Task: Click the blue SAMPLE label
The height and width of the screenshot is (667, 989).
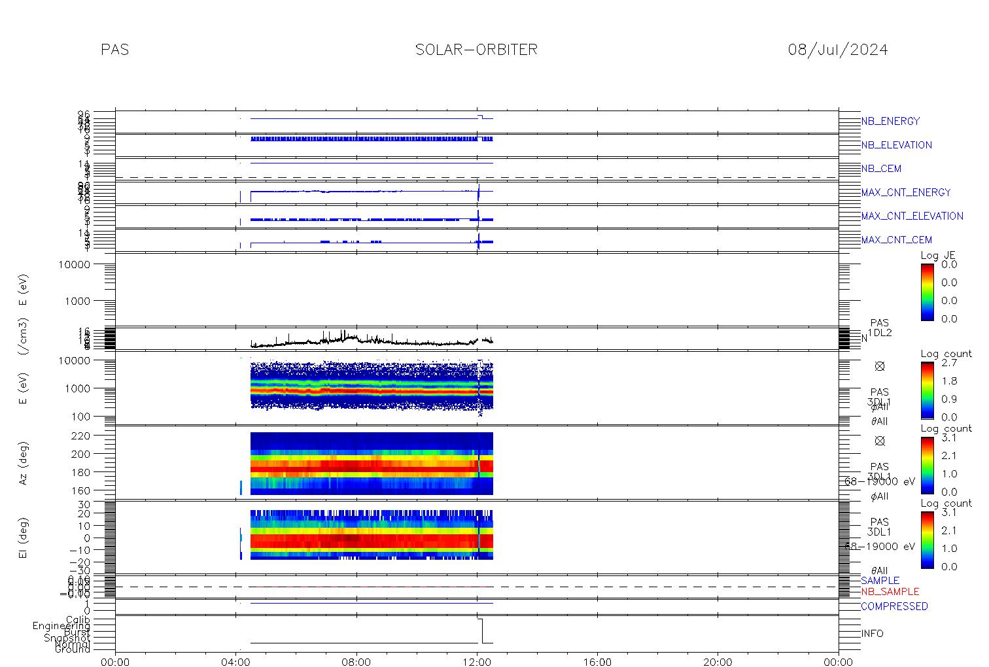Action: tap(880, 581)
